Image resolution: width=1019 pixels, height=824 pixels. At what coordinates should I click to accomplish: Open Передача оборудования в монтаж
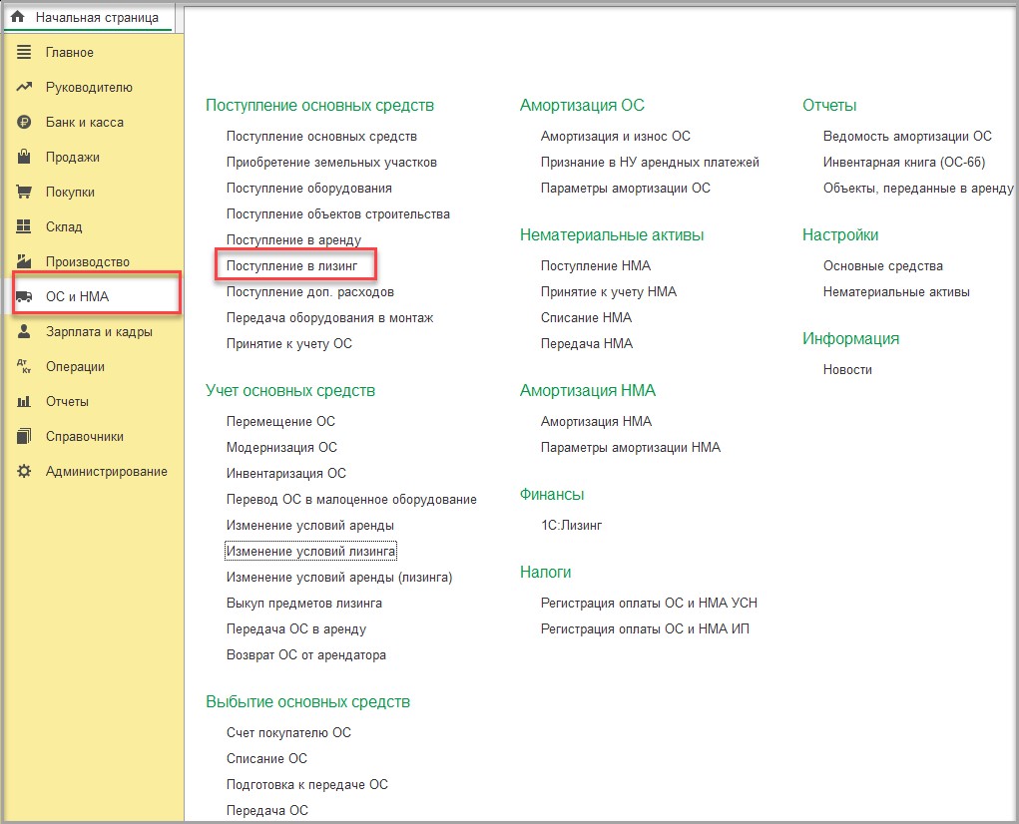[330, 318]
